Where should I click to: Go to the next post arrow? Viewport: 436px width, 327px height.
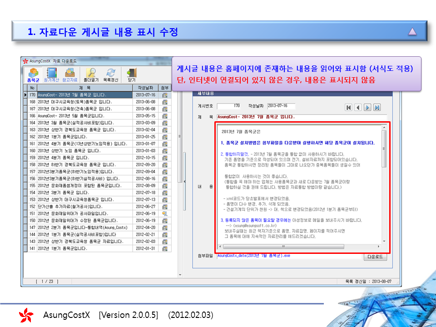(367, 107)
